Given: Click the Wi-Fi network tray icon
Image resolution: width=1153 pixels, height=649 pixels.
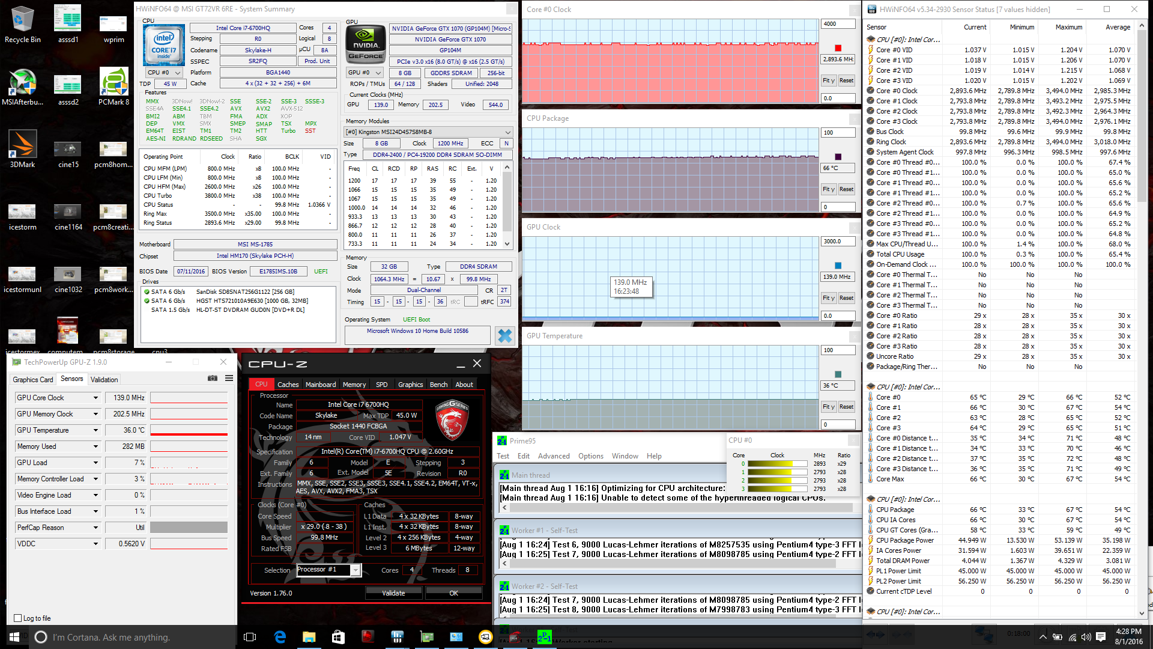Looking at the screenshot, I should 1072,637.
